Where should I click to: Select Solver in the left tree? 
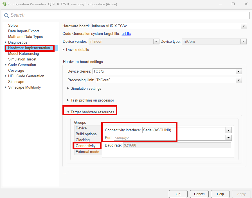point(13,25)
